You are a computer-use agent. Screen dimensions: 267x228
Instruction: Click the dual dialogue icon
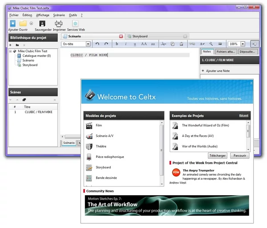click(192, 44)
